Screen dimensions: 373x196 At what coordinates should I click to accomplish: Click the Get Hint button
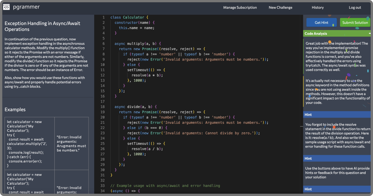pos(321,22)
